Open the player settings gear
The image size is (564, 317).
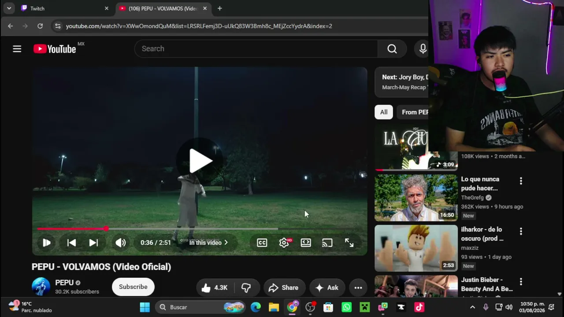point(284,243)
